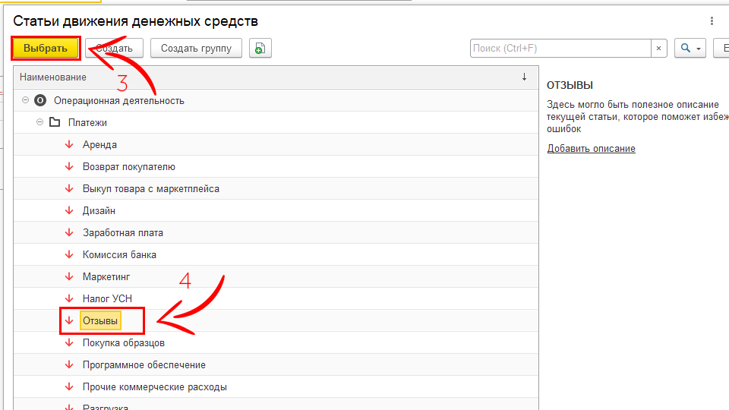
Task: Click the round icon of Операционная деятельность
Action: (x=40, y=100)
